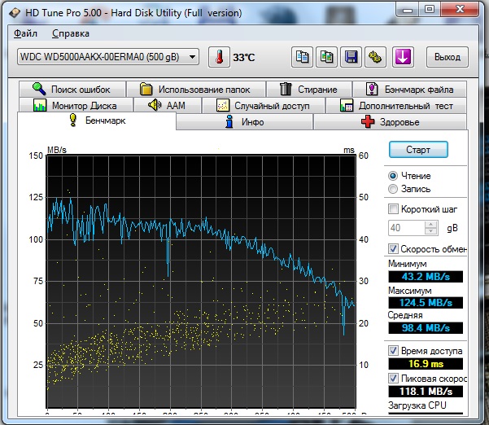The height and width of the screenshot is (425, 489).
Task: Save screenshot with the floppy disk icon
Action: pos(351,57)
